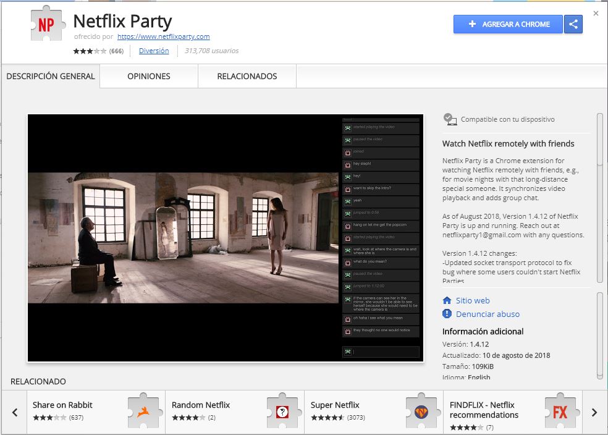Go to next related extensions arrow
The image size is (608, 435).
tap(594, 412)
